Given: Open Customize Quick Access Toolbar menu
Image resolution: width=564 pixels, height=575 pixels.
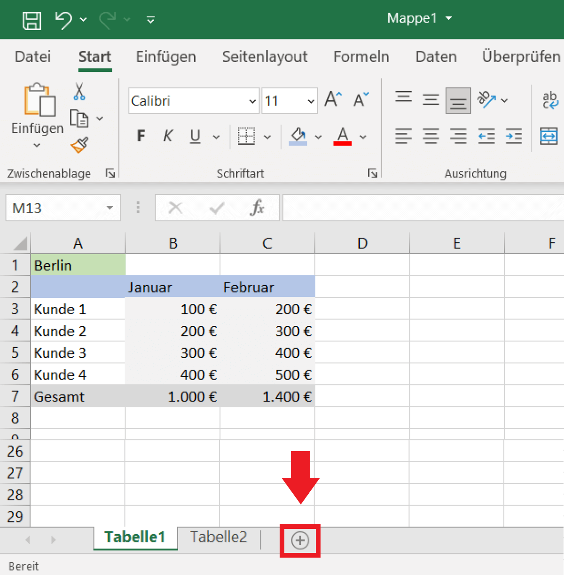Looking at the screenshot, I should pos(151,20).
